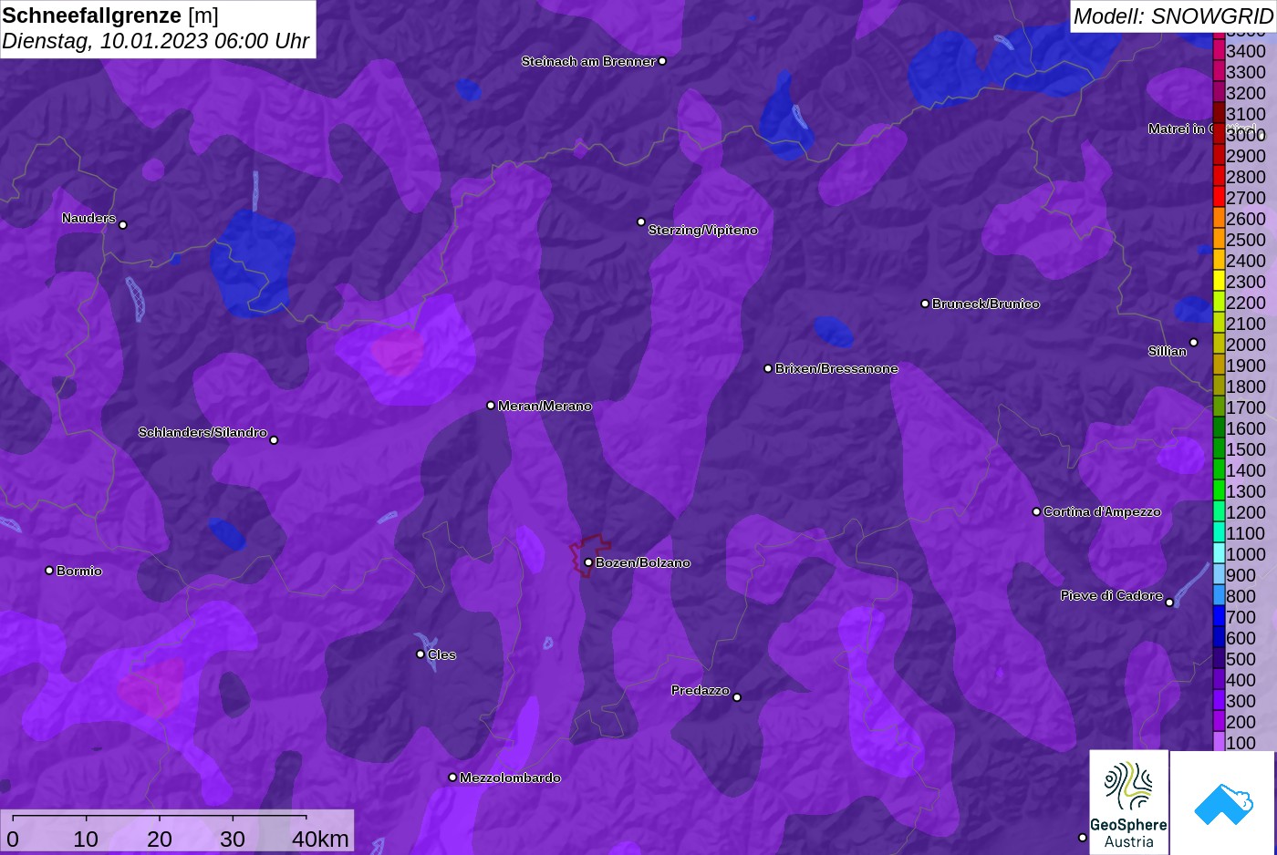Select the Cortina d'Ampezzo marker dot
The image size is (1277, 855).
(x=1036, y=511)
